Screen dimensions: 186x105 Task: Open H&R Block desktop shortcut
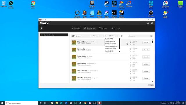pos(180,5)
